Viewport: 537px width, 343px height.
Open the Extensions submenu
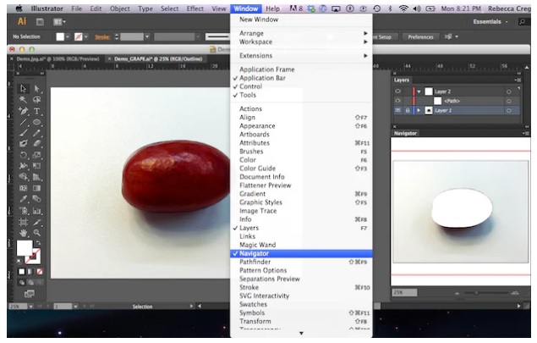[x=301, y=56]
